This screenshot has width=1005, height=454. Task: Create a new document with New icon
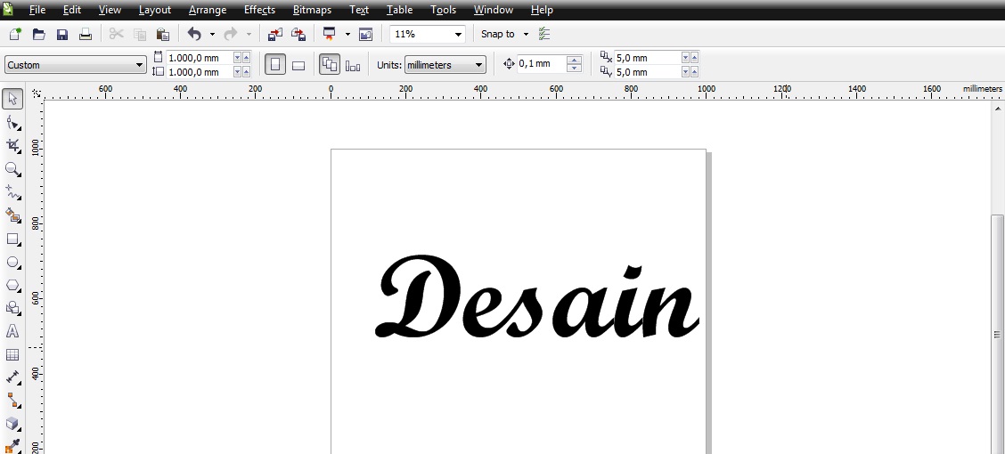[15, 34]
